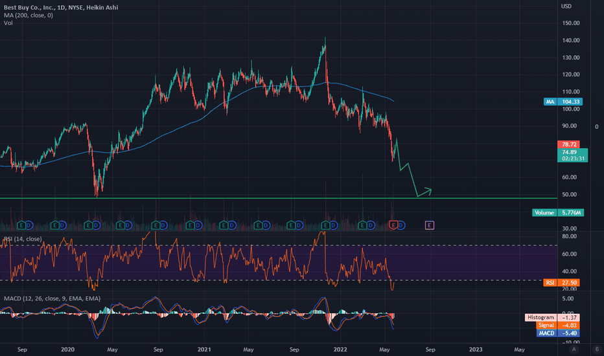Click the purple upcoming earnings E marker

[x=430, y=225]
